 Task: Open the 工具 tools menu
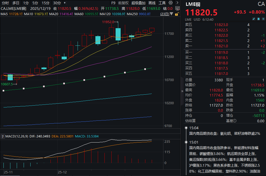tap(162, 3)
